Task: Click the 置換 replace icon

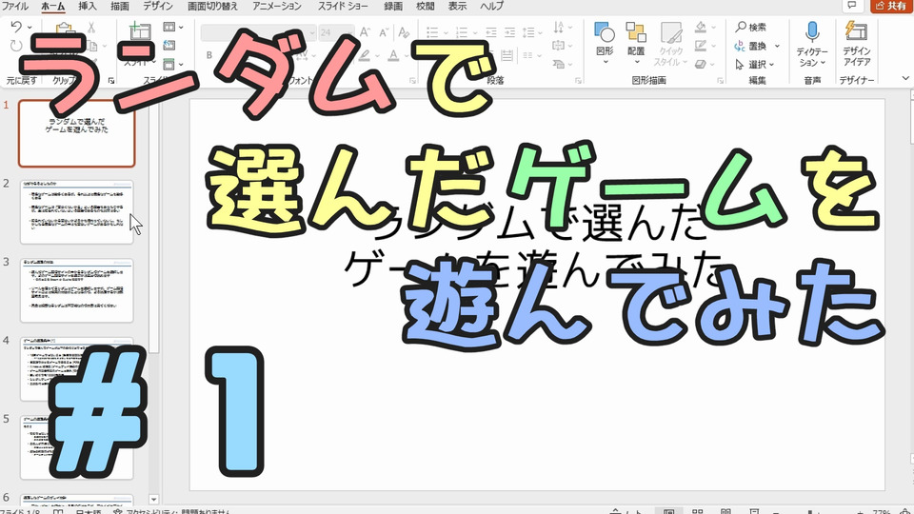Action: pyautogui.click(x=740, y=46)
